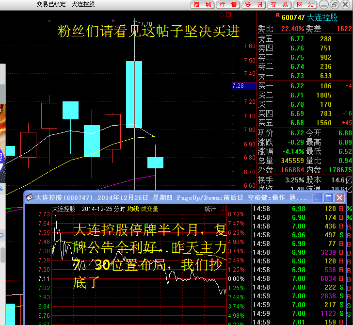
Task: Click the popup window title bar icon
Action: pyautogui.click(x=30, y=197)
